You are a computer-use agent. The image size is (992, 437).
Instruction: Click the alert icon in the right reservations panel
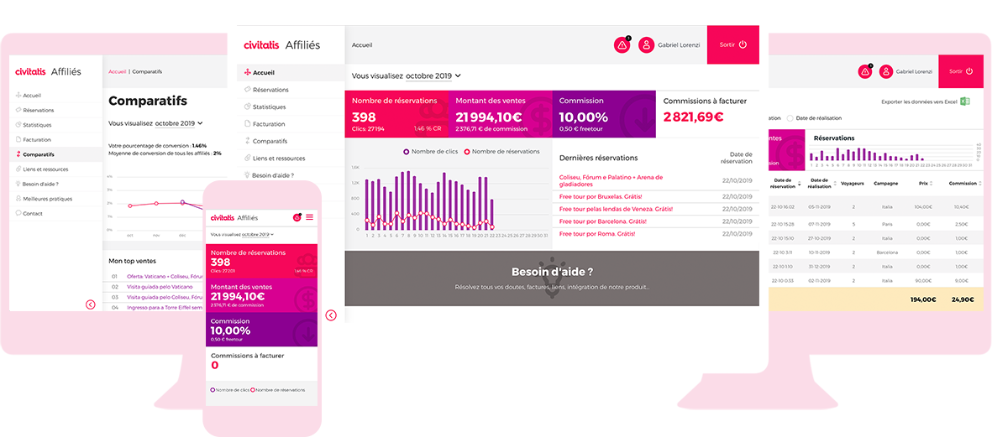(864, 72)
